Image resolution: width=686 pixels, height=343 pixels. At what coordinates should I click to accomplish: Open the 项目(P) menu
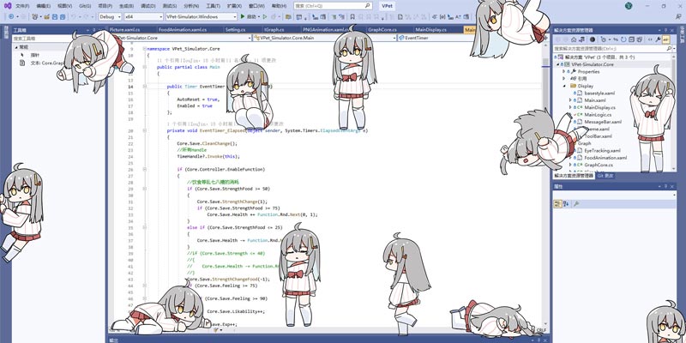pyautogui.click(x=105, y=6)
